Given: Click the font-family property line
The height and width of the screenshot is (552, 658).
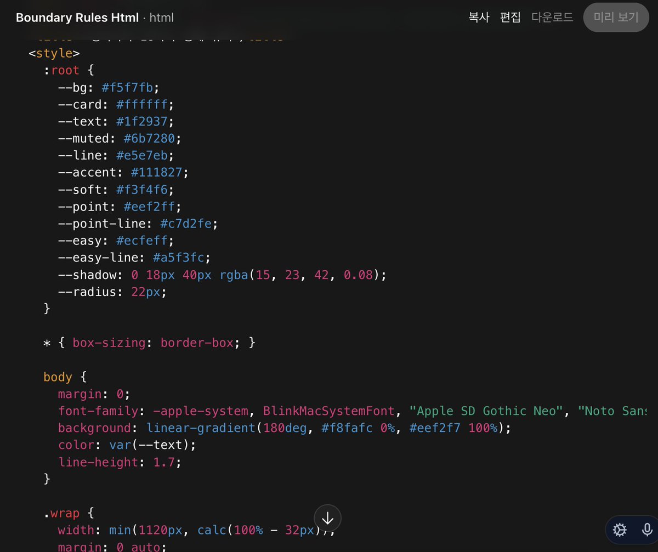Looking at the screenshot, I should (353, 411).
